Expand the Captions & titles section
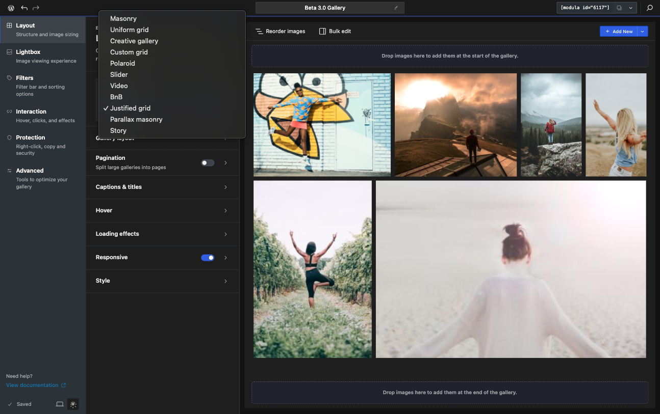660x414 pixels. pos(162,187)
